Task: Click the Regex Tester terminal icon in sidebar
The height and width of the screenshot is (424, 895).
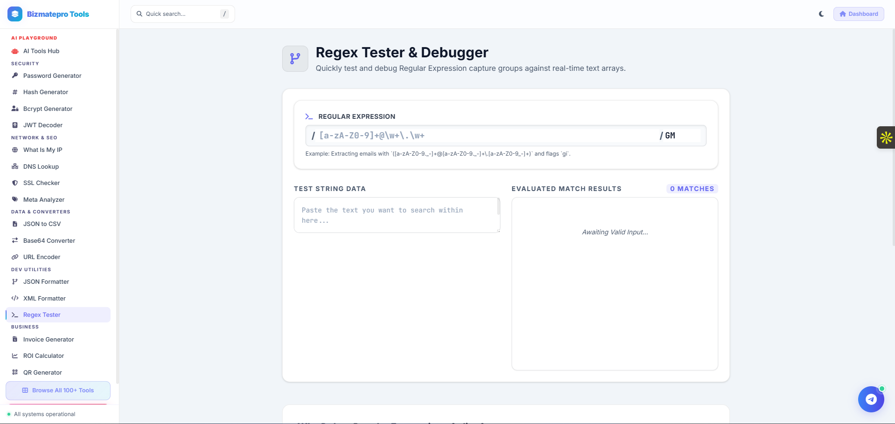Action: coord(15,315)
